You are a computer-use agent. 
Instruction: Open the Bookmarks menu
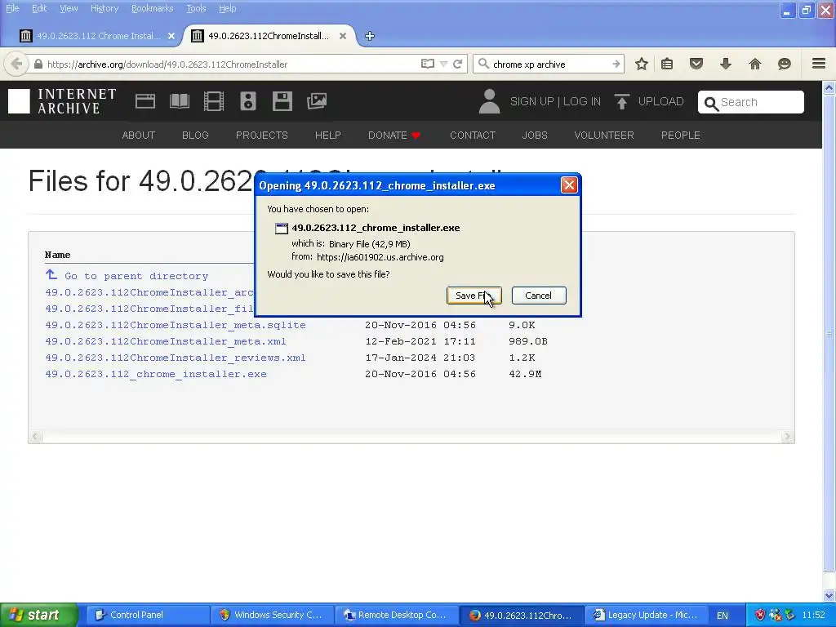[152, 8]
